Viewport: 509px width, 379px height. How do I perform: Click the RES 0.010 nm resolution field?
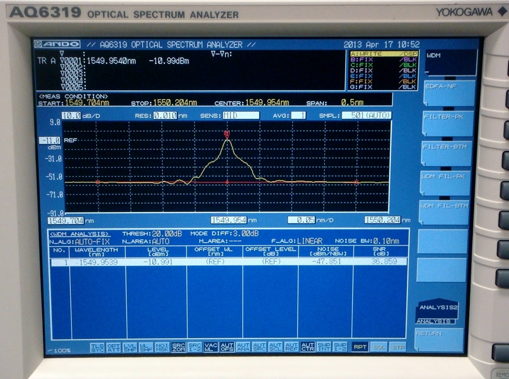[x=165, y=116]
